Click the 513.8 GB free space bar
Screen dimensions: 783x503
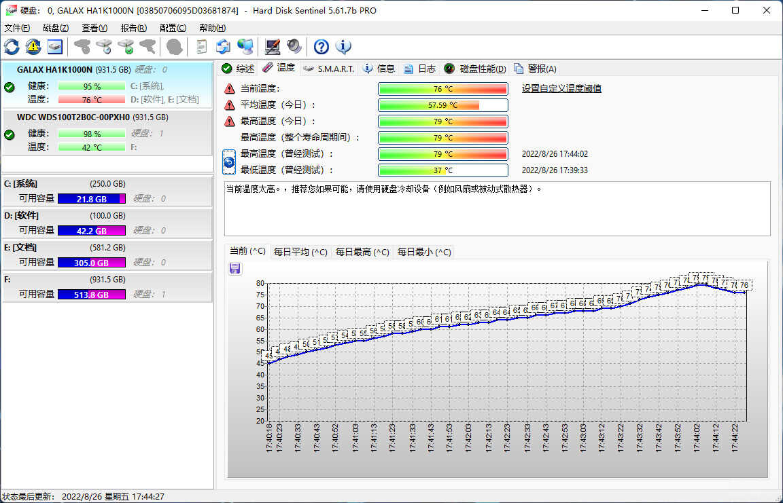click(x=92, y=295)
